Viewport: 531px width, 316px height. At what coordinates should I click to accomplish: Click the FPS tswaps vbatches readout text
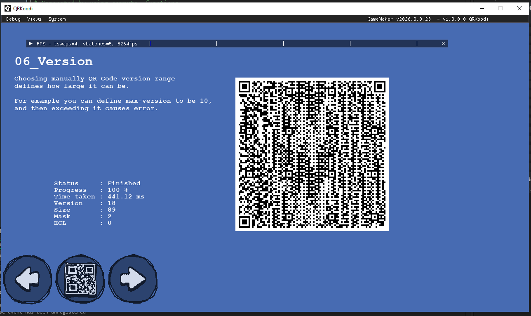tap(87, 43)
